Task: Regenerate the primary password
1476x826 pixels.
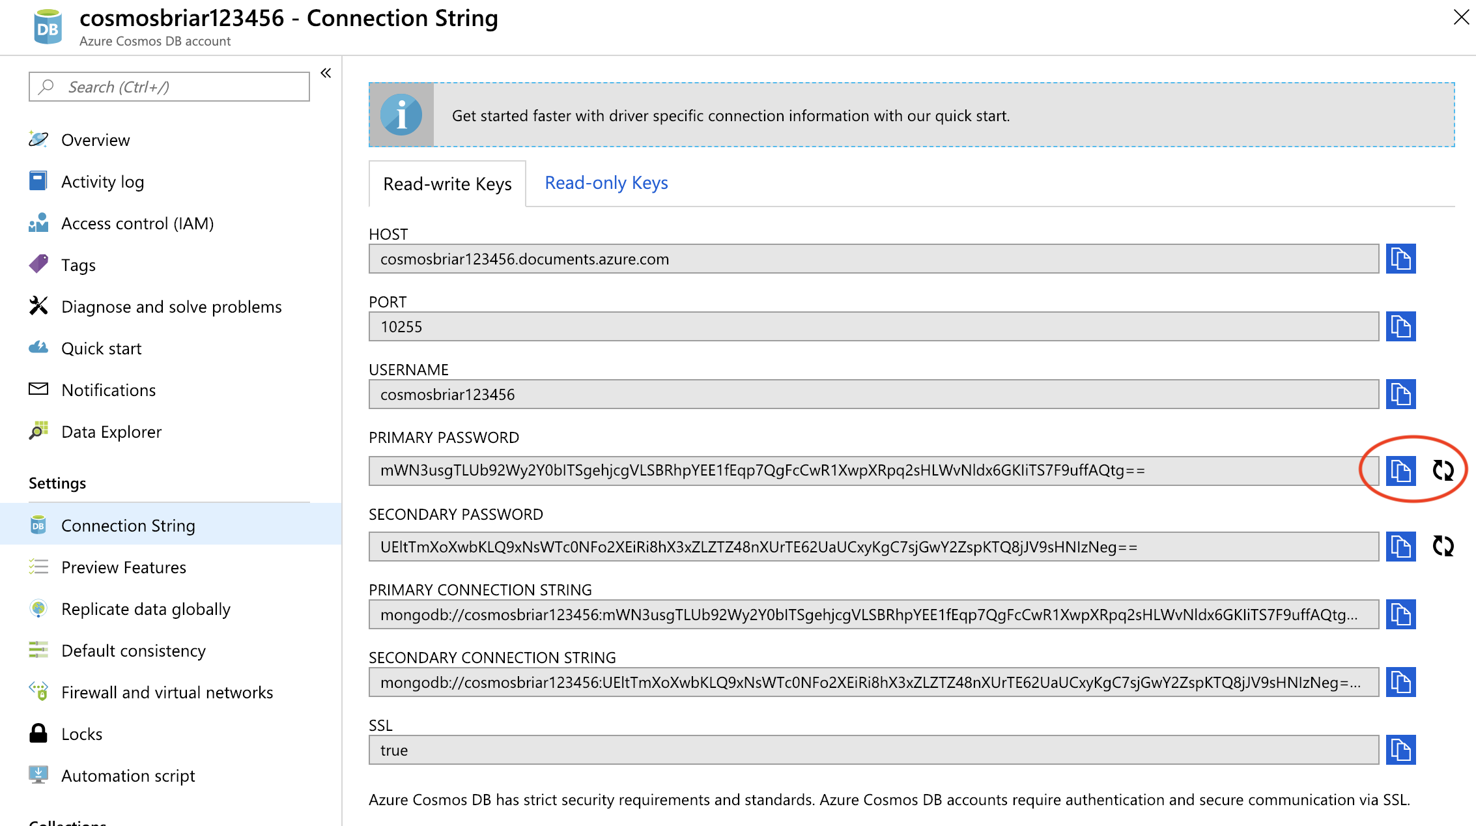Action: tap(1443, 470)
